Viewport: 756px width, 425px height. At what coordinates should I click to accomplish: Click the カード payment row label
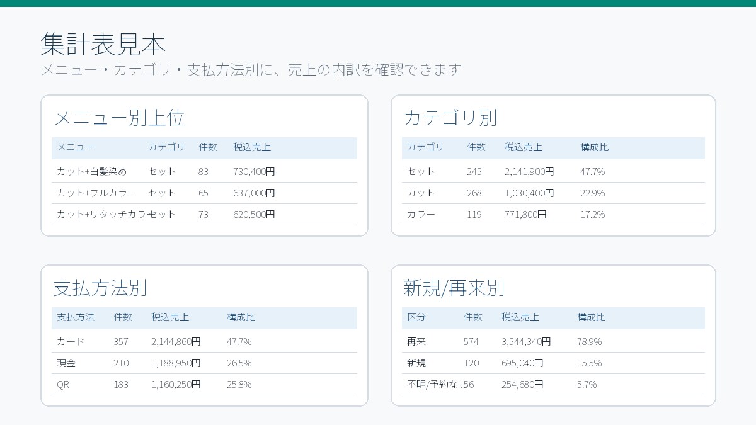click(x=71, y=341)
